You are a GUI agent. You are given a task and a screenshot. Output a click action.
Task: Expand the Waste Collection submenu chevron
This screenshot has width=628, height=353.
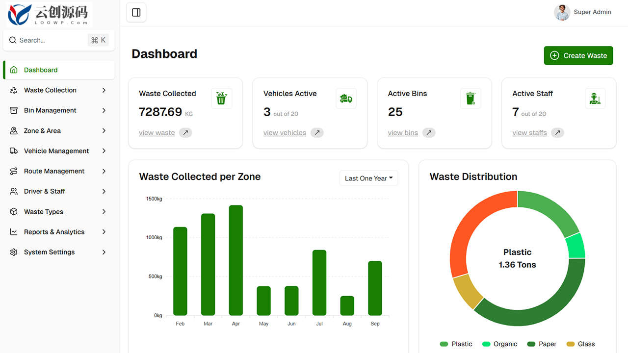coord(104,90)
